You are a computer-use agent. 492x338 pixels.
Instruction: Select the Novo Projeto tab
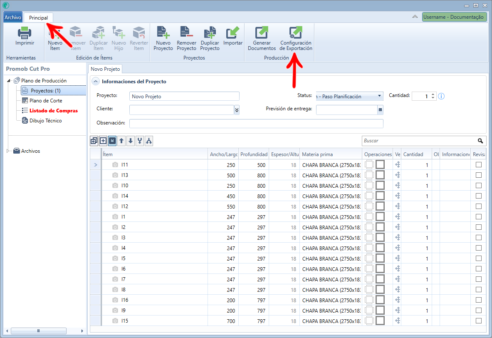coord(105,69)
